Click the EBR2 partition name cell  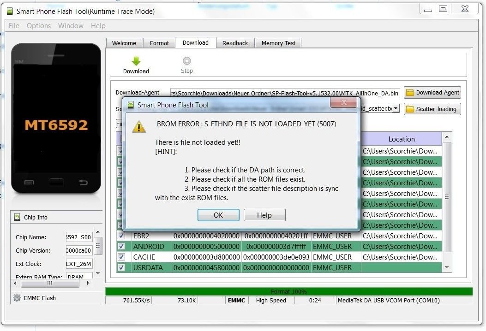(151, 236)
